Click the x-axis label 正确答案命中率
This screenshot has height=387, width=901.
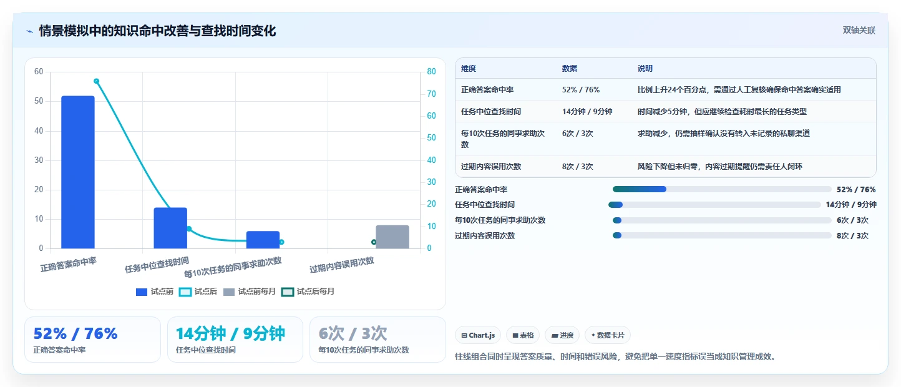69,263
